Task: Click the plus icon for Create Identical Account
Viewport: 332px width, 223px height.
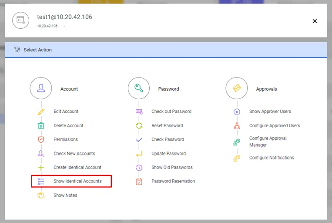Action: click(41, 168)
